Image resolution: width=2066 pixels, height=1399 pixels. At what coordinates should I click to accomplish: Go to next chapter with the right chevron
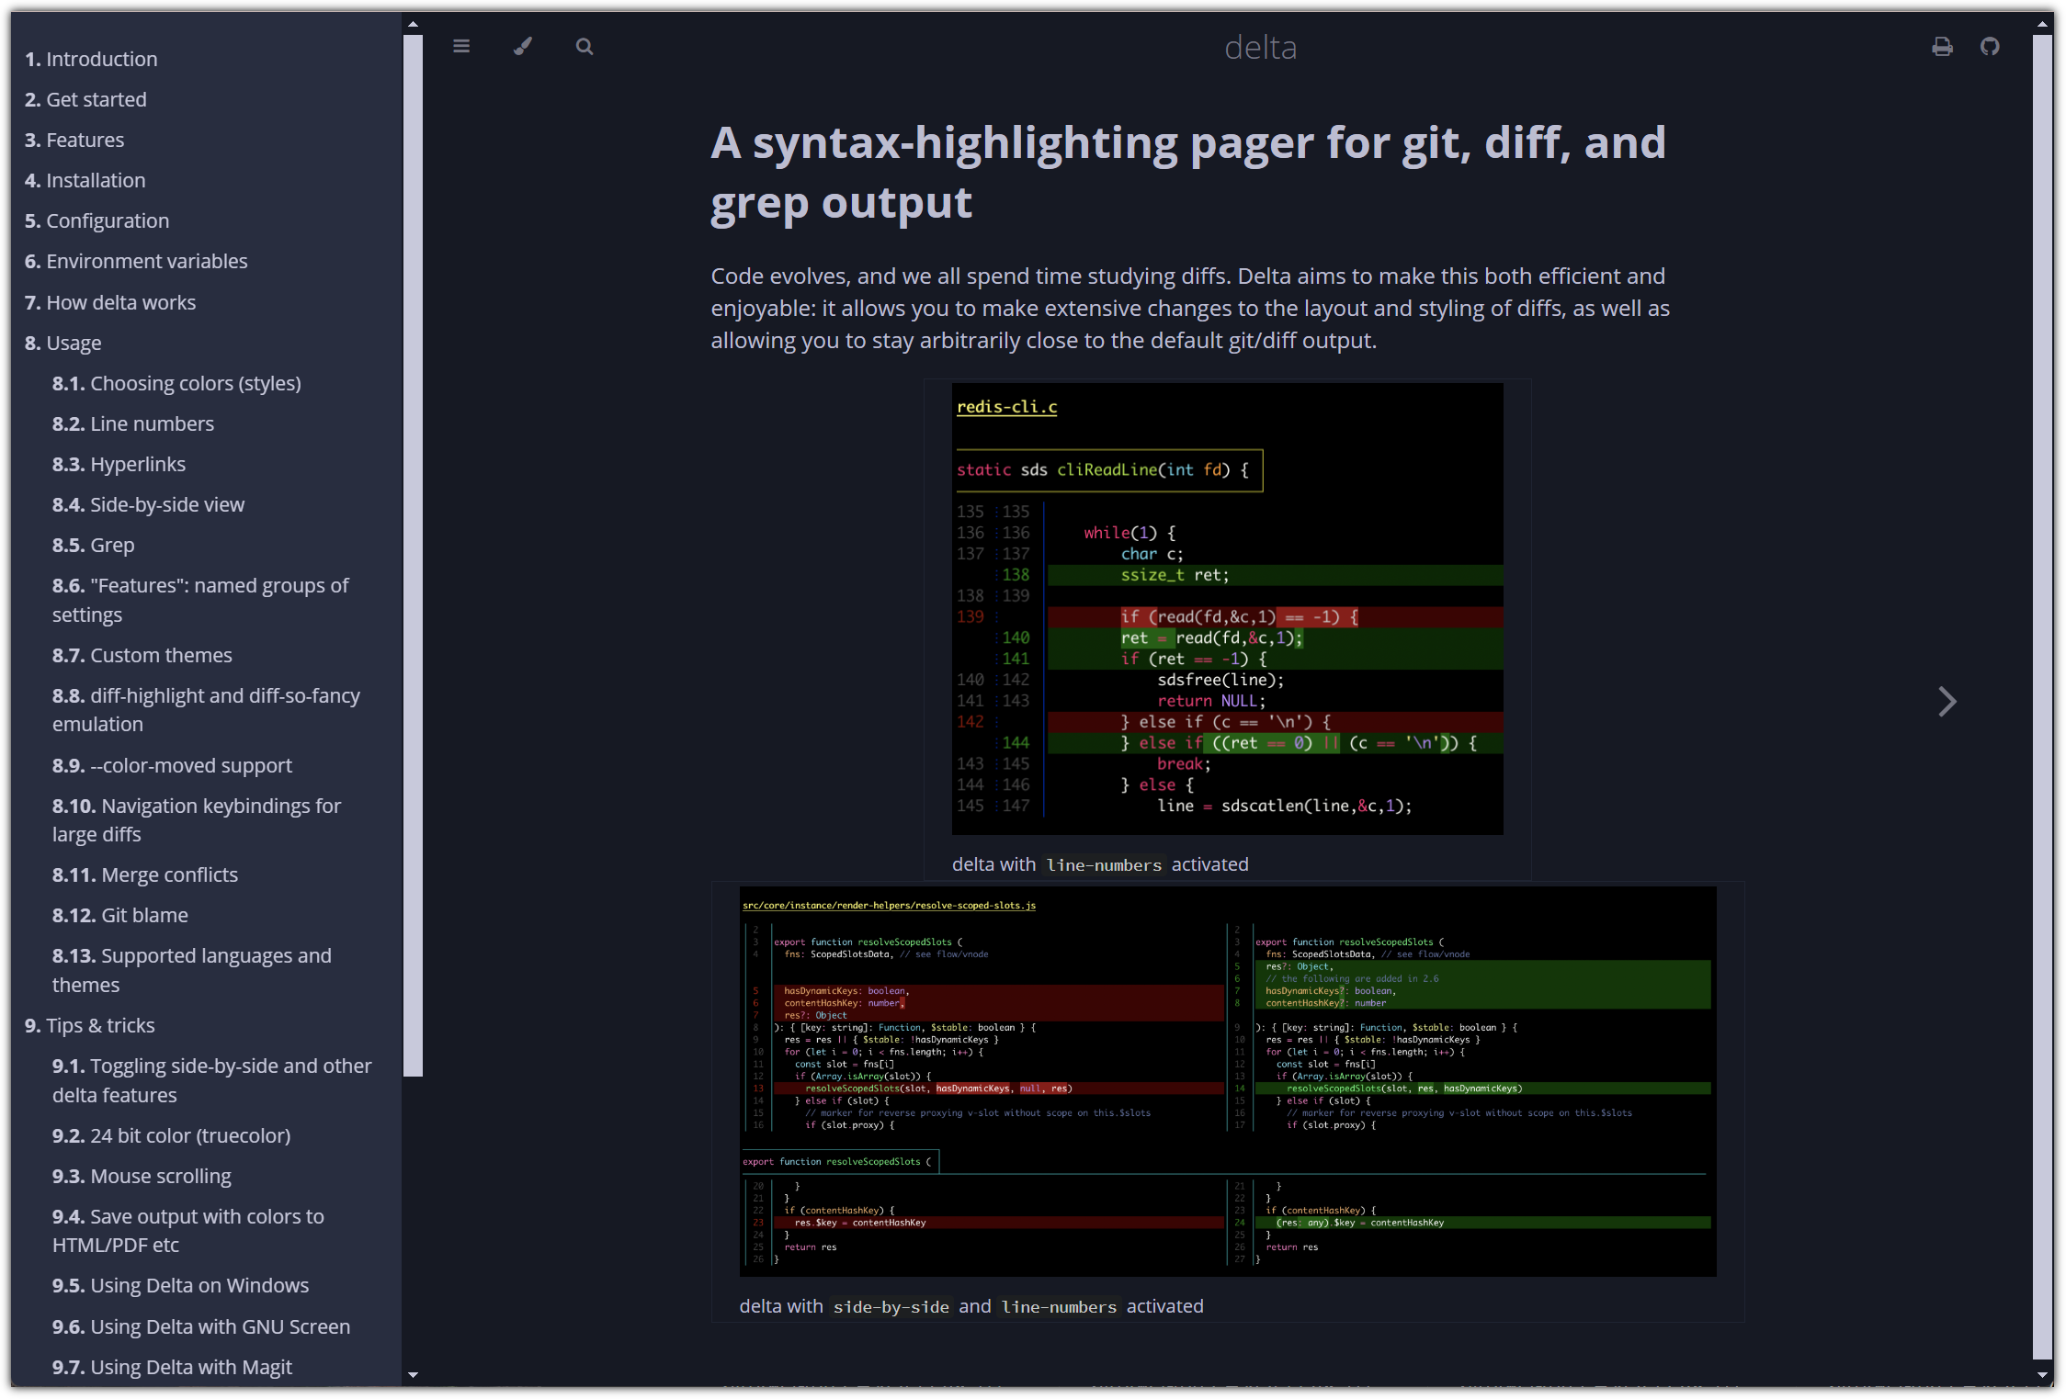[x=1947, y=702]
